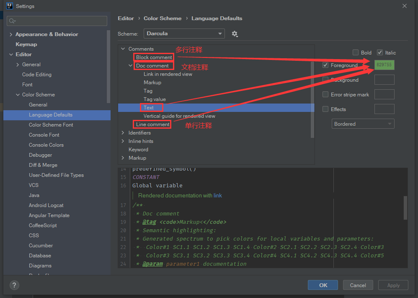
Task: Click the Apply button
Action: pyautogui.click(x=393, y=285)
